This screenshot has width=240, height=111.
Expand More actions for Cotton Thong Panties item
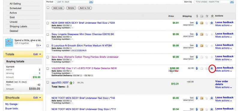223,60
